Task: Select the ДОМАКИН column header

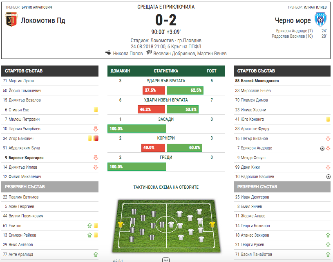Action: (120, 71)
